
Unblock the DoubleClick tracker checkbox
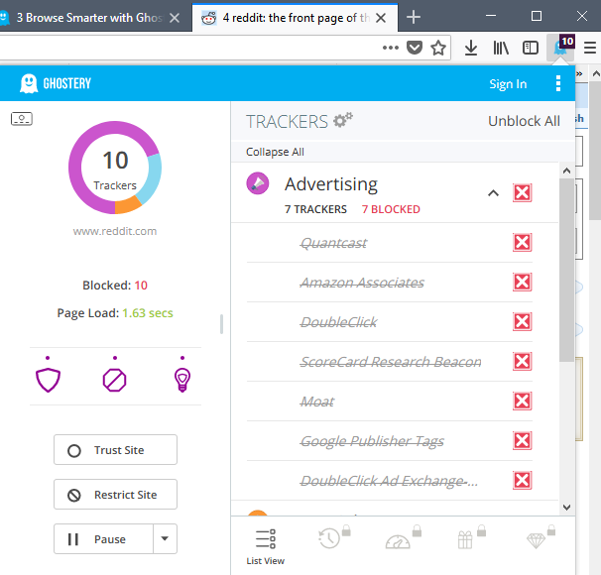522,322
